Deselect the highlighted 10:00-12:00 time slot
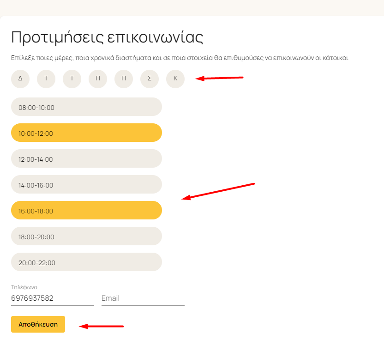This screenshot has width=384, height=346. click(86, 133)
